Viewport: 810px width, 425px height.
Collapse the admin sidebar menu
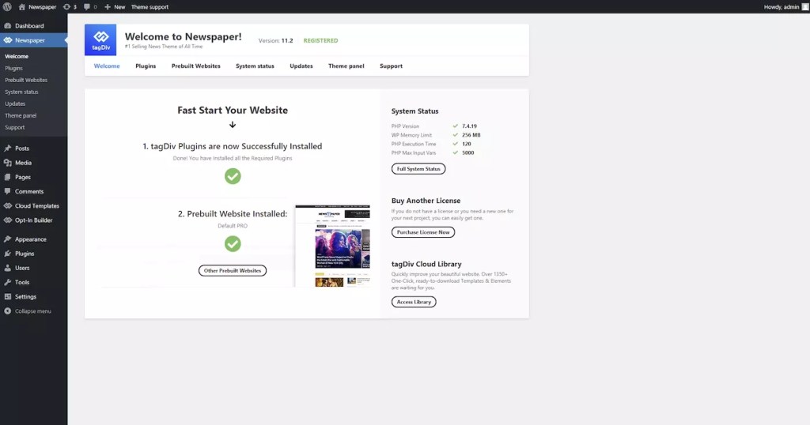28,311
